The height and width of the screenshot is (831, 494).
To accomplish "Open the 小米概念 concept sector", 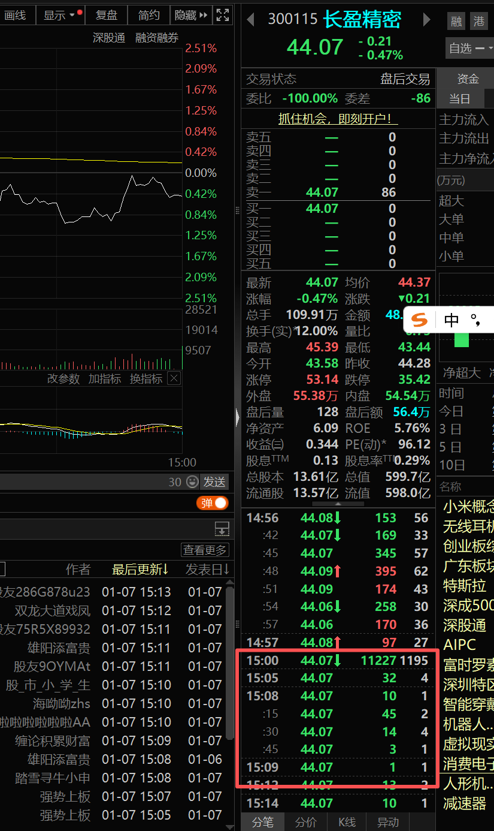I will [469, 507].
